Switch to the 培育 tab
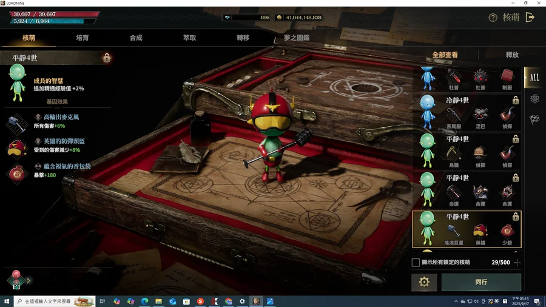546x307 pixels. tap(82, 38)
